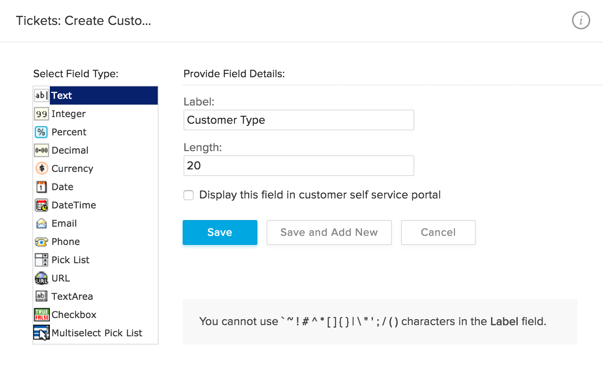
Task: Select the Phone field type icon
Action: tap(41, 242)
